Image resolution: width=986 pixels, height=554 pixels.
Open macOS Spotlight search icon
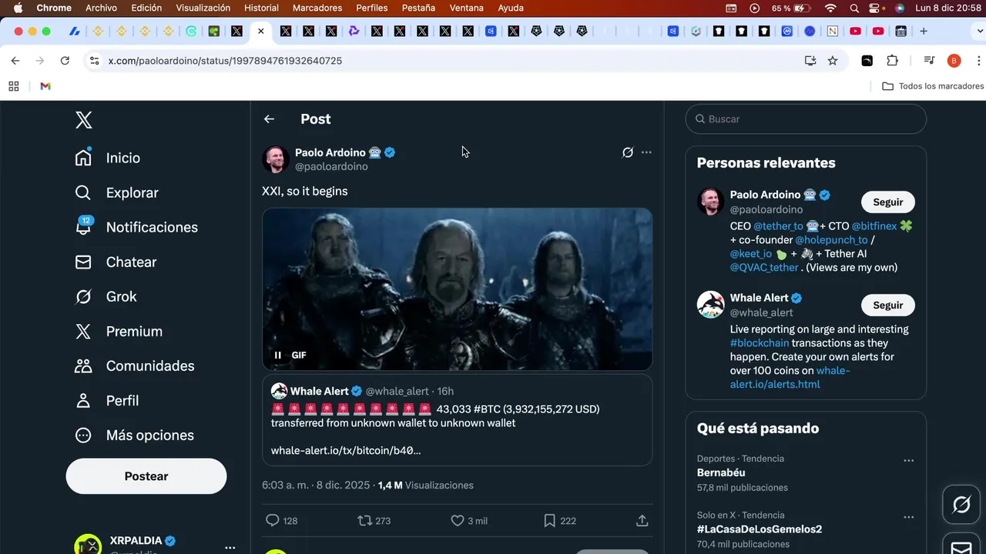[x=854, y=8]
